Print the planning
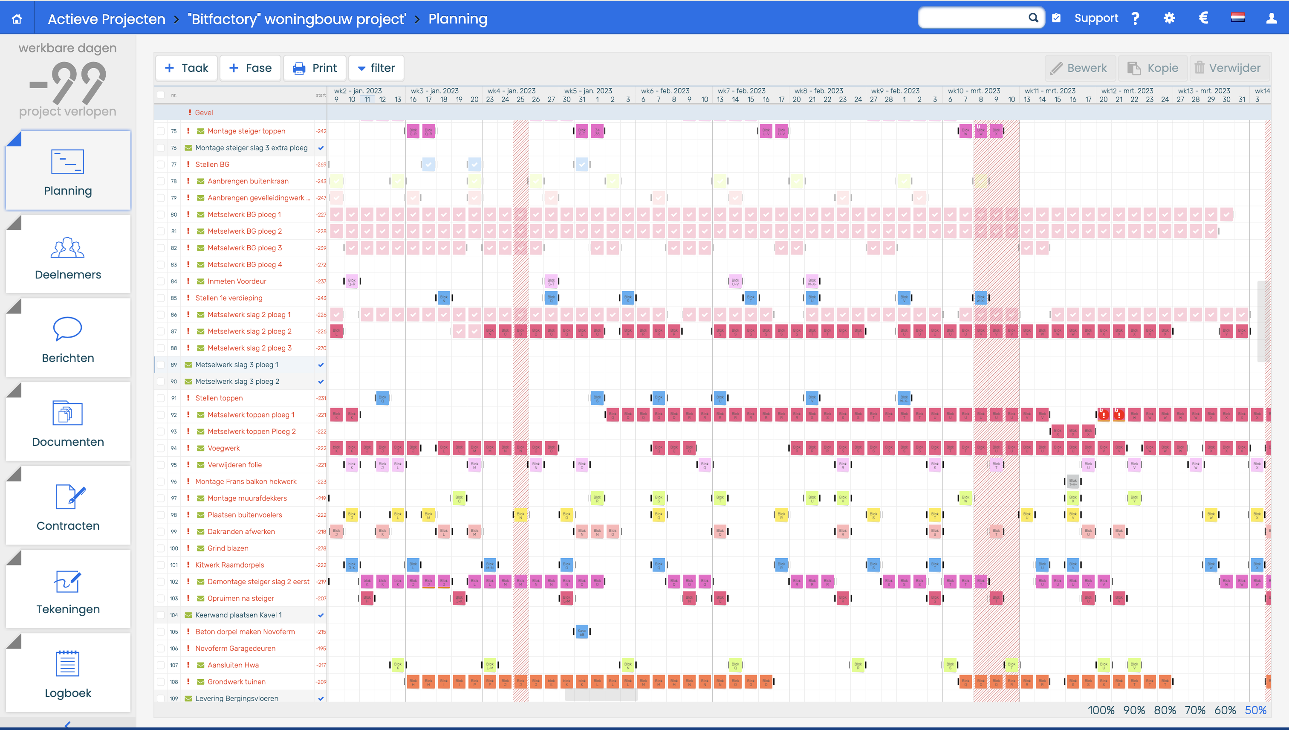The height and width of the screenshot is (730, 1289). 315,68
